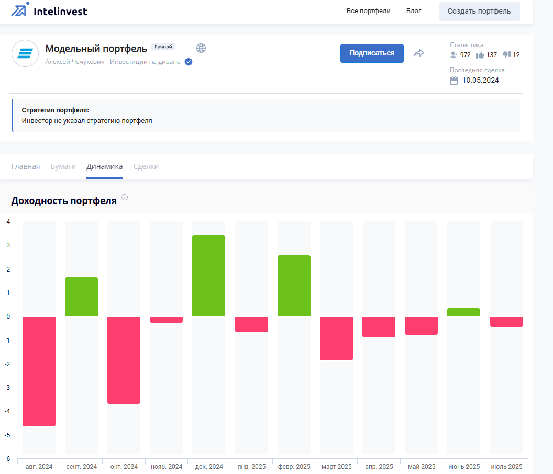The height and width of the screenshot is (474, 553).
Task: Click the thumbs-up likes icon
Action: coord(480,55)
